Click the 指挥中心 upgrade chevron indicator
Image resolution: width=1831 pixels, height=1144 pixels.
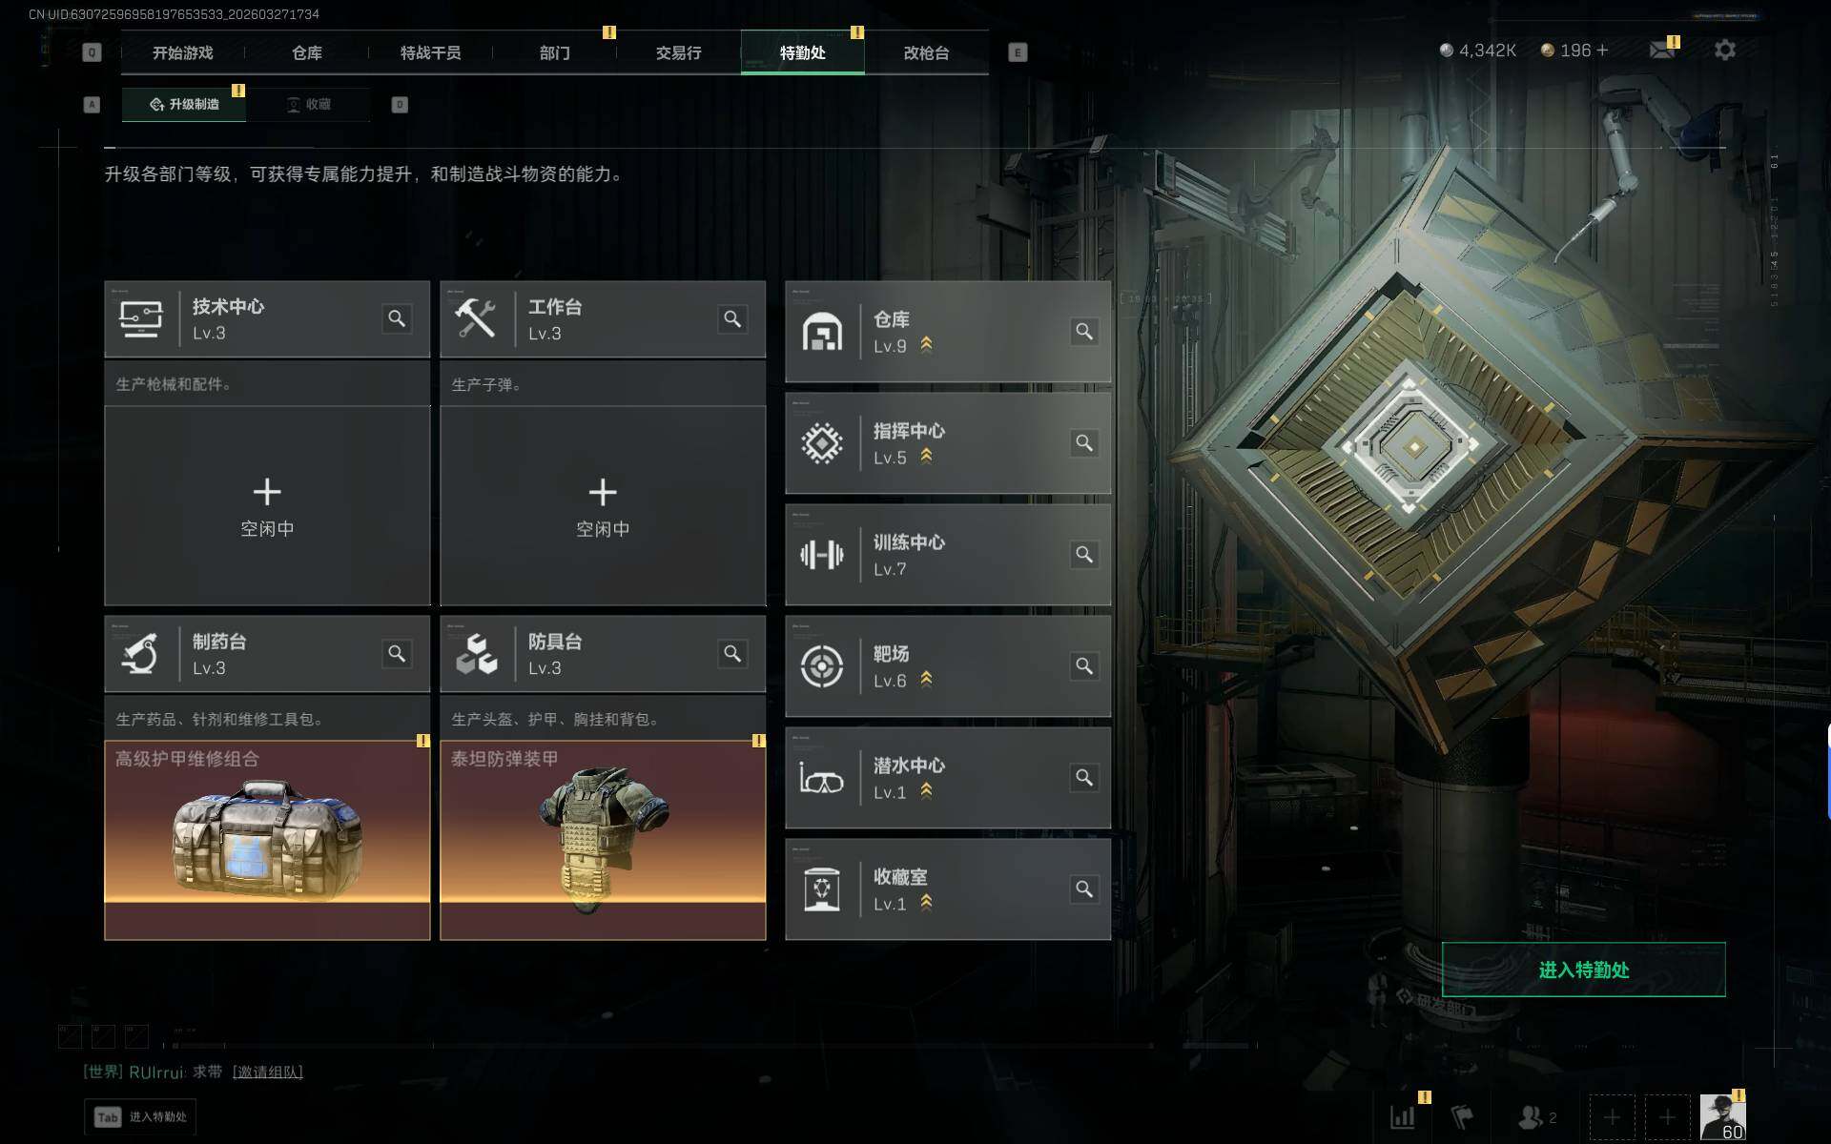(926, 457)
